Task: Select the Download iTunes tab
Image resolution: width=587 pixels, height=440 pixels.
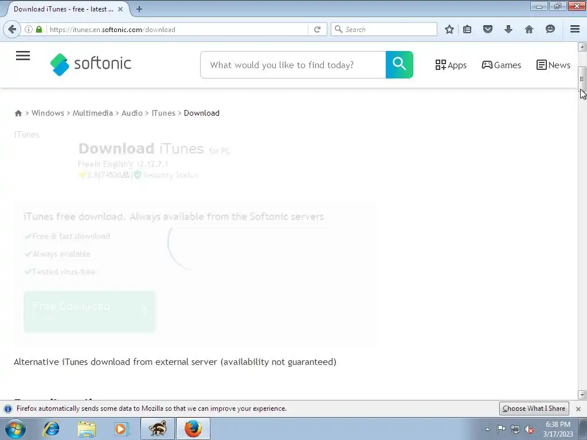Action: pyautogui.click(x=64, y=9)
